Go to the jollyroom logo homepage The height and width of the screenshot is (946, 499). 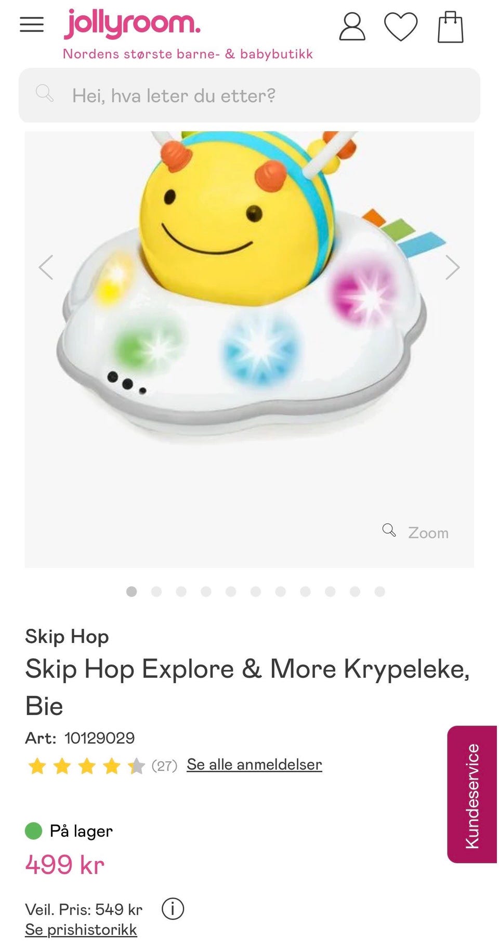(132, 24)
